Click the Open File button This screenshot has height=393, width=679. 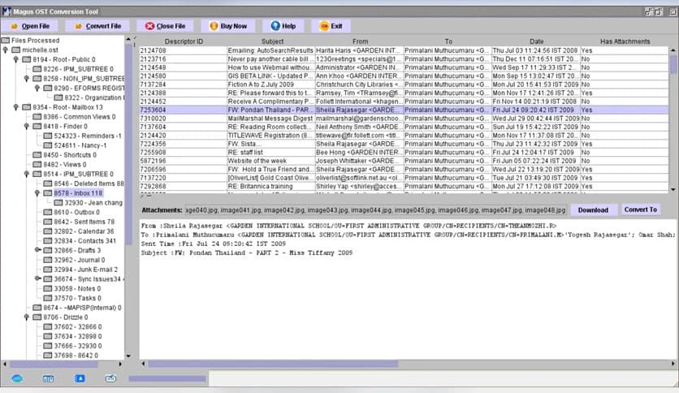tap(30, 26)
